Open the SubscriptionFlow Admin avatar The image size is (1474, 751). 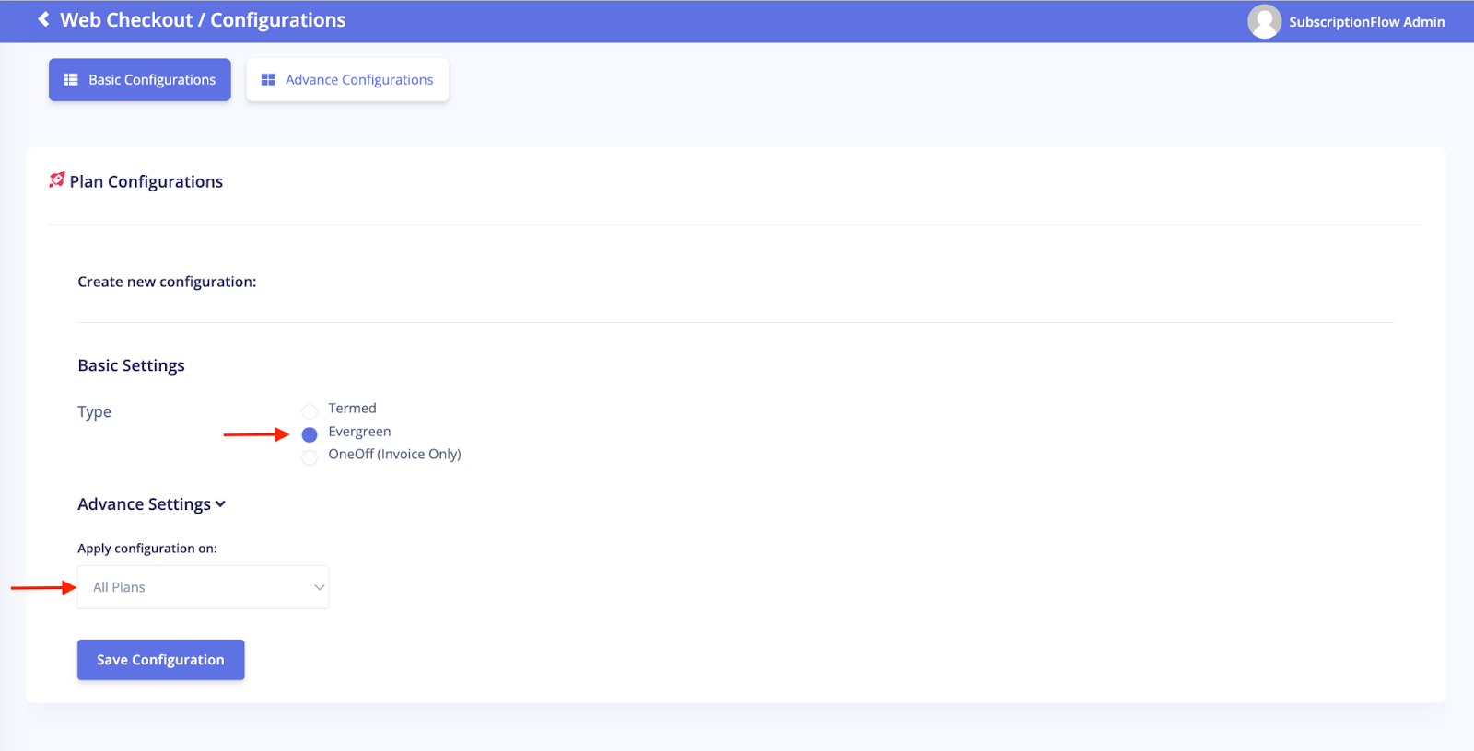pyautogui.click(x=1264, y=21)
